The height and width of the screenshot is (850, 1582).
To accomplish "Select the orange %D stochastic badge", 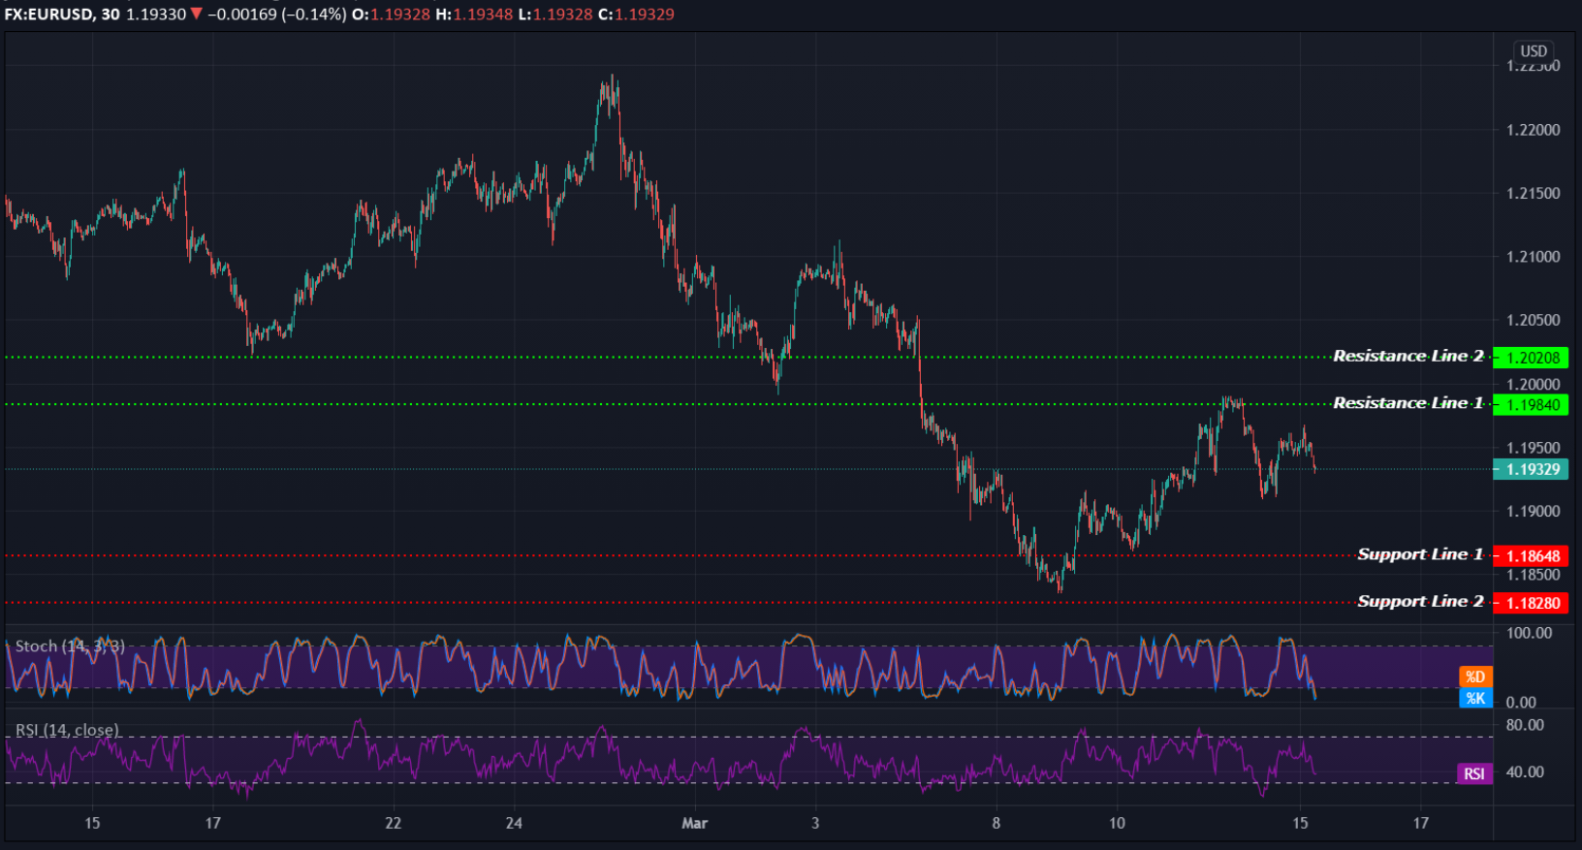I will [x=1474, y=677].
